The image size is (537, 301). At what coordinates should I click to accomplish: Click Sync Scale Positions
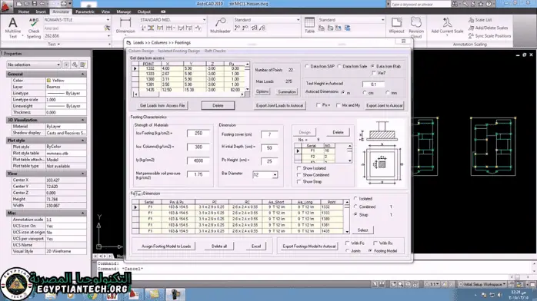click(x=489, y=35)
